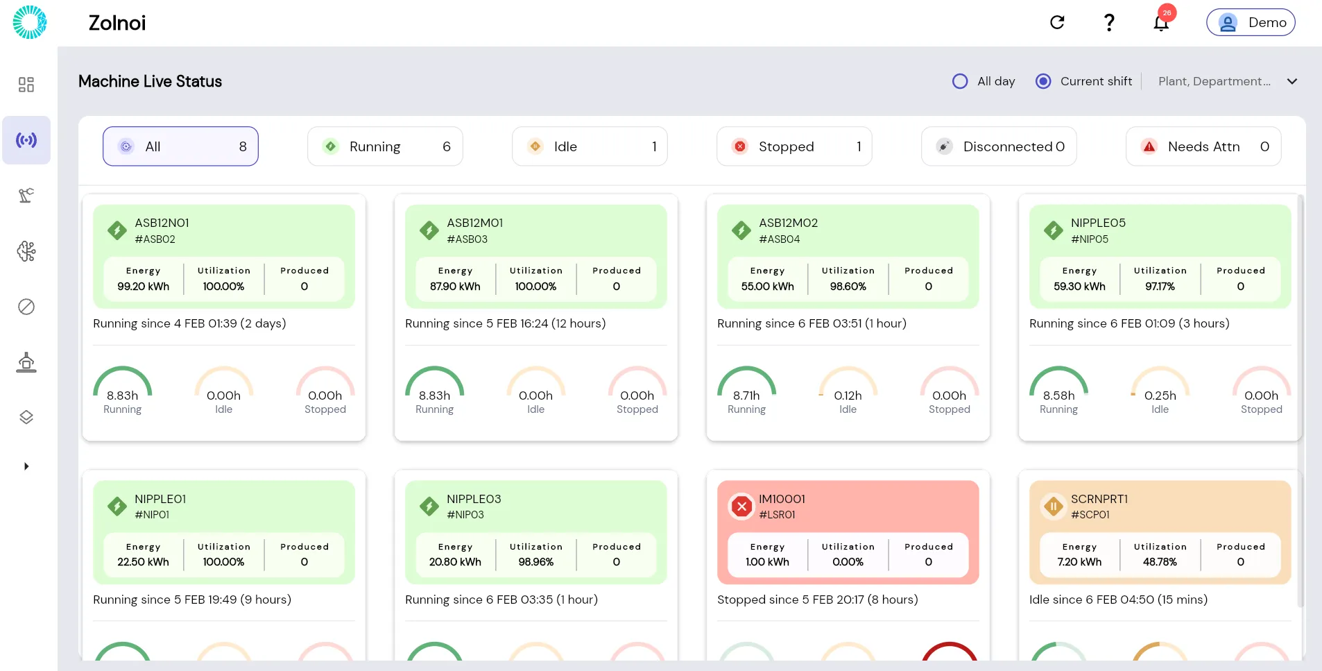Expand the sidebar with the arrow
Screen dimensions: 1322x671
(x=26, y=466)
